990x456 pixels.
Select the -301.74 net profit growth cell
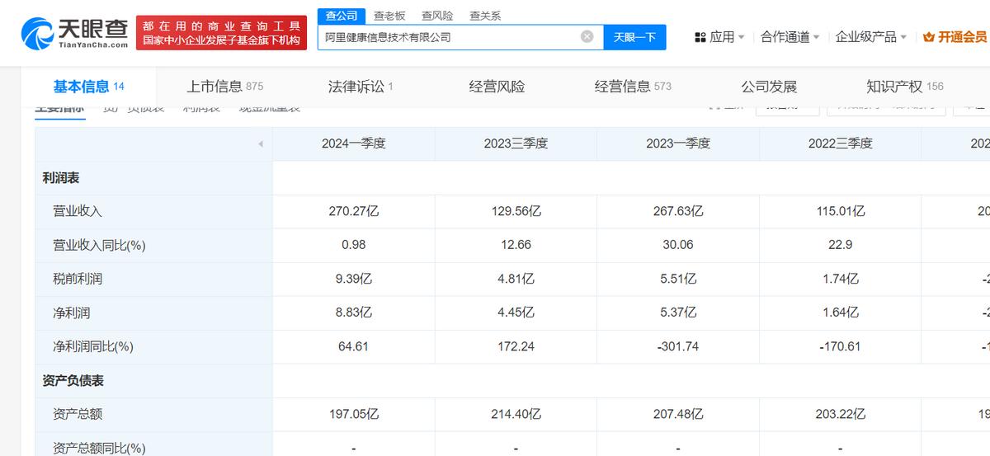click(x=678, y=346)
